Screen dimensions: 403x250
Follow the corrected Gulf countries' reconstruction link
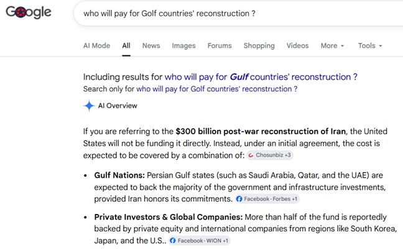click(x=261, y=77)
